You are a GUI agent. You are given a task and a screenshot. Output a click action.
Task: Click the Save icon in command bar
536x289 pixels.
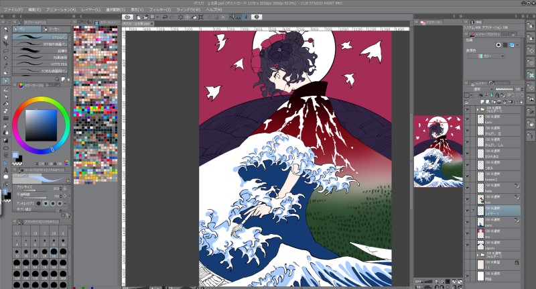pyautogui.click(x=152, y=17)
